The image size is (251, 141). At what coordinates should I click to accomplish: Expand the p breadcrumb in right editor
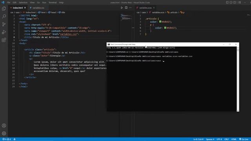182,12
